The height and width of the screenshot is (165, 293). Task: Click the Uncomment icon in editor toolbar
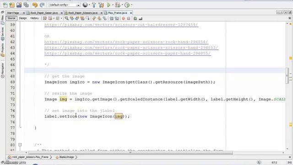pyautogui.click(x=141, y=18)
